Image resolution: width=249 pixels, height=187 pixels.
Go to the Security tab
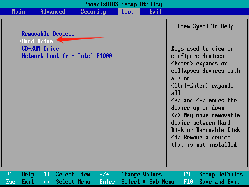(93, 11)
